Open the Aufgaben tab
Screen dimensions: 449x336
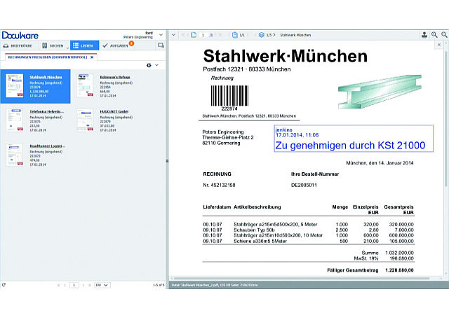click(x=115, y=45)
